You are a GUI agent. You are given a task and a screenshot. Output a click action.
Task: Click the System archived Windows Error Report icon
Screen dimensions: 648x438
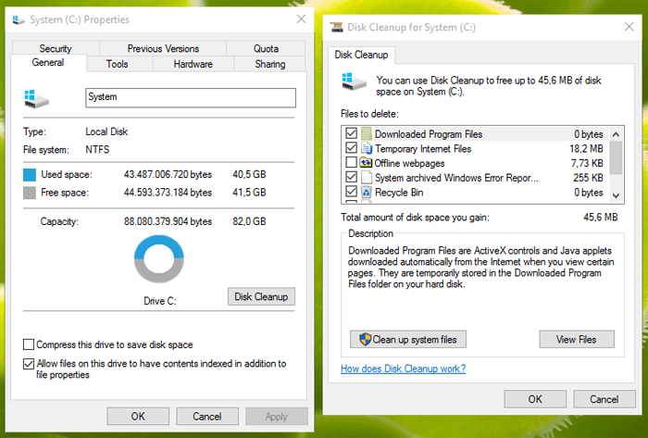coord(367,178)
